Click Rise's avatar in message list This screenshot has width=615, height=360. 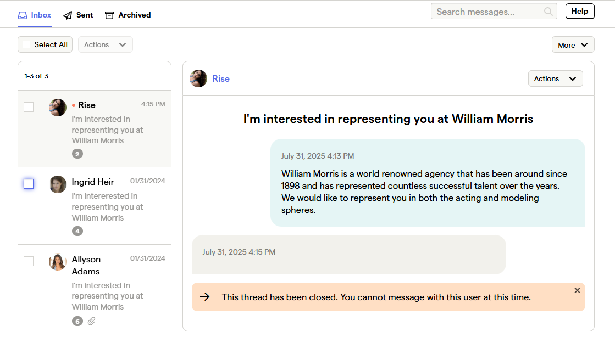(x=58, y=108)
